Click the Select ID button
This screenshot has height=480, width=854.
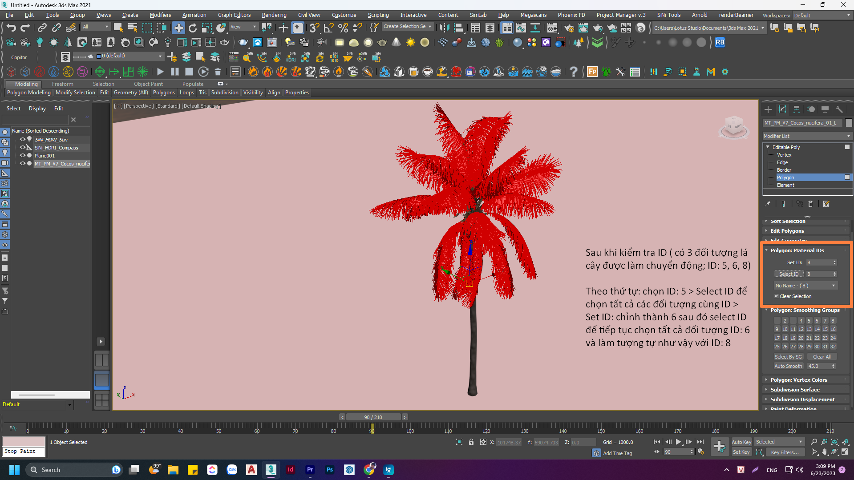[789, 274]
